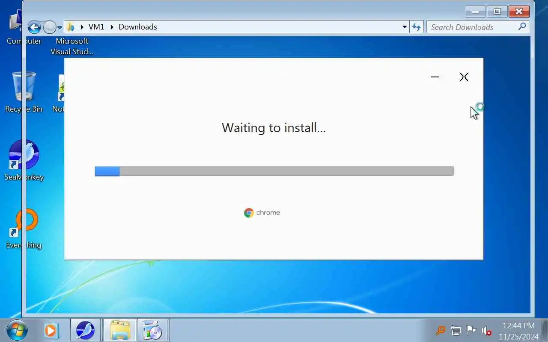
Task: Click the Back arrow in Explorer
Action: click(34, 27)
